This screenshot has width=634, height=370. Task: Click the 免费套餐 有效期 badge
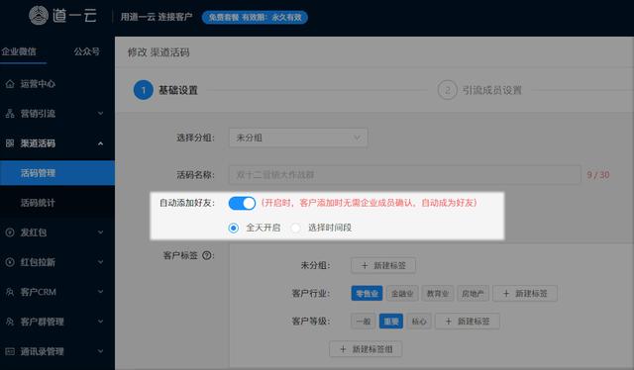[255, 18]
